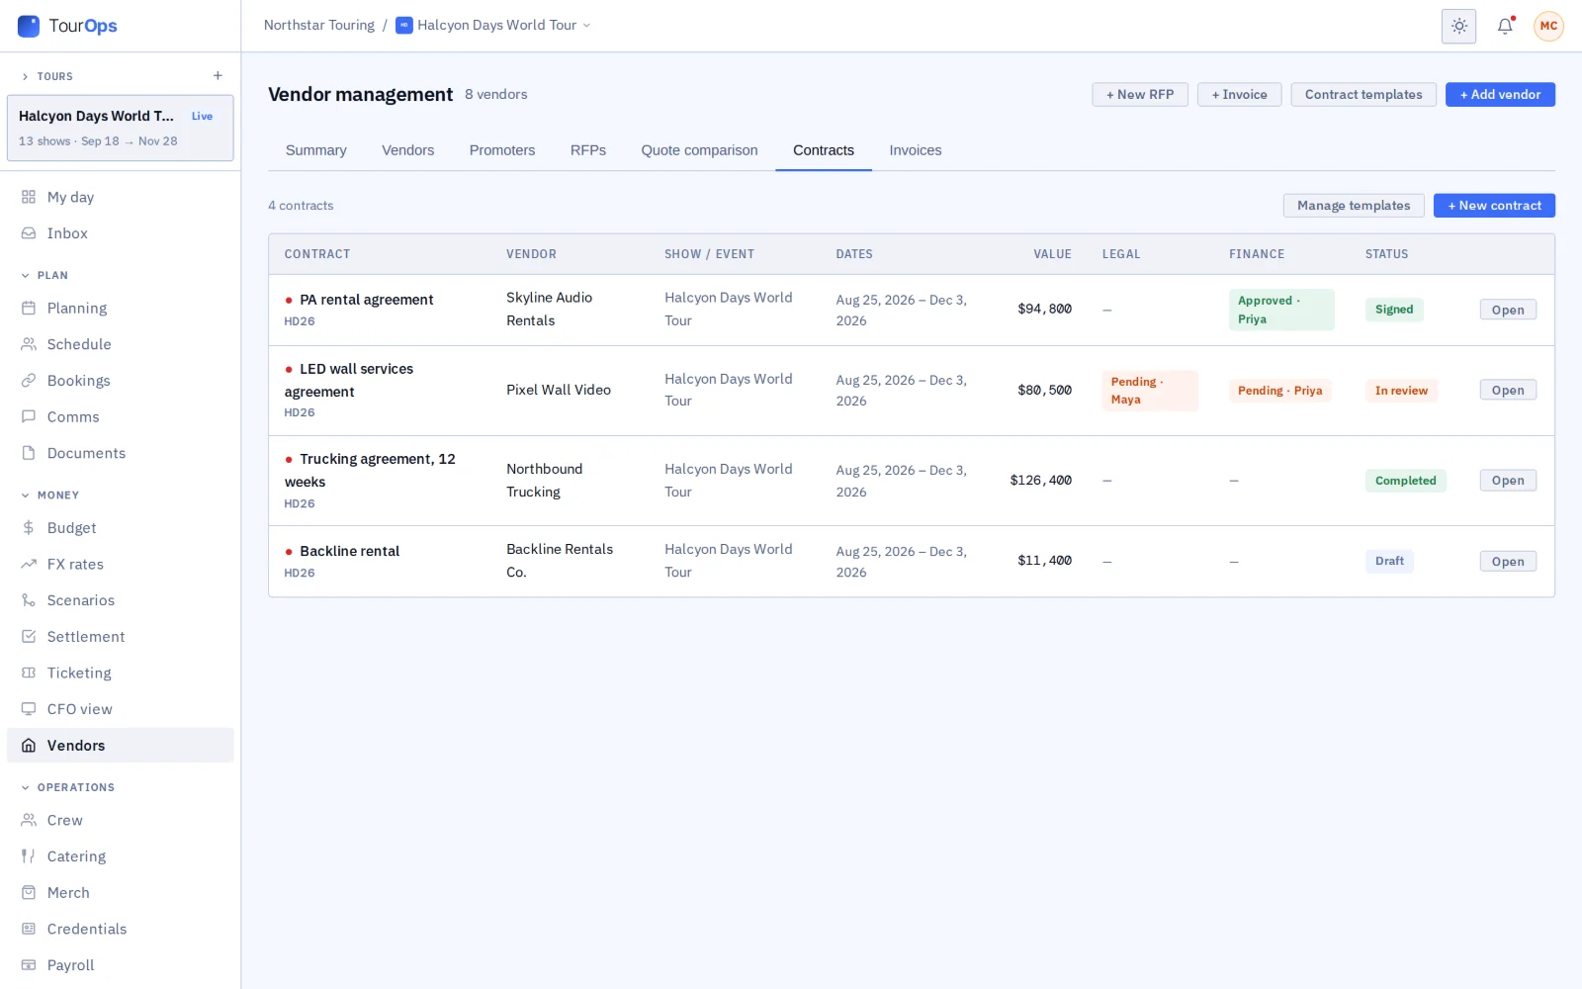Open Scenarios from the sidebar

[x=121, y=600]
